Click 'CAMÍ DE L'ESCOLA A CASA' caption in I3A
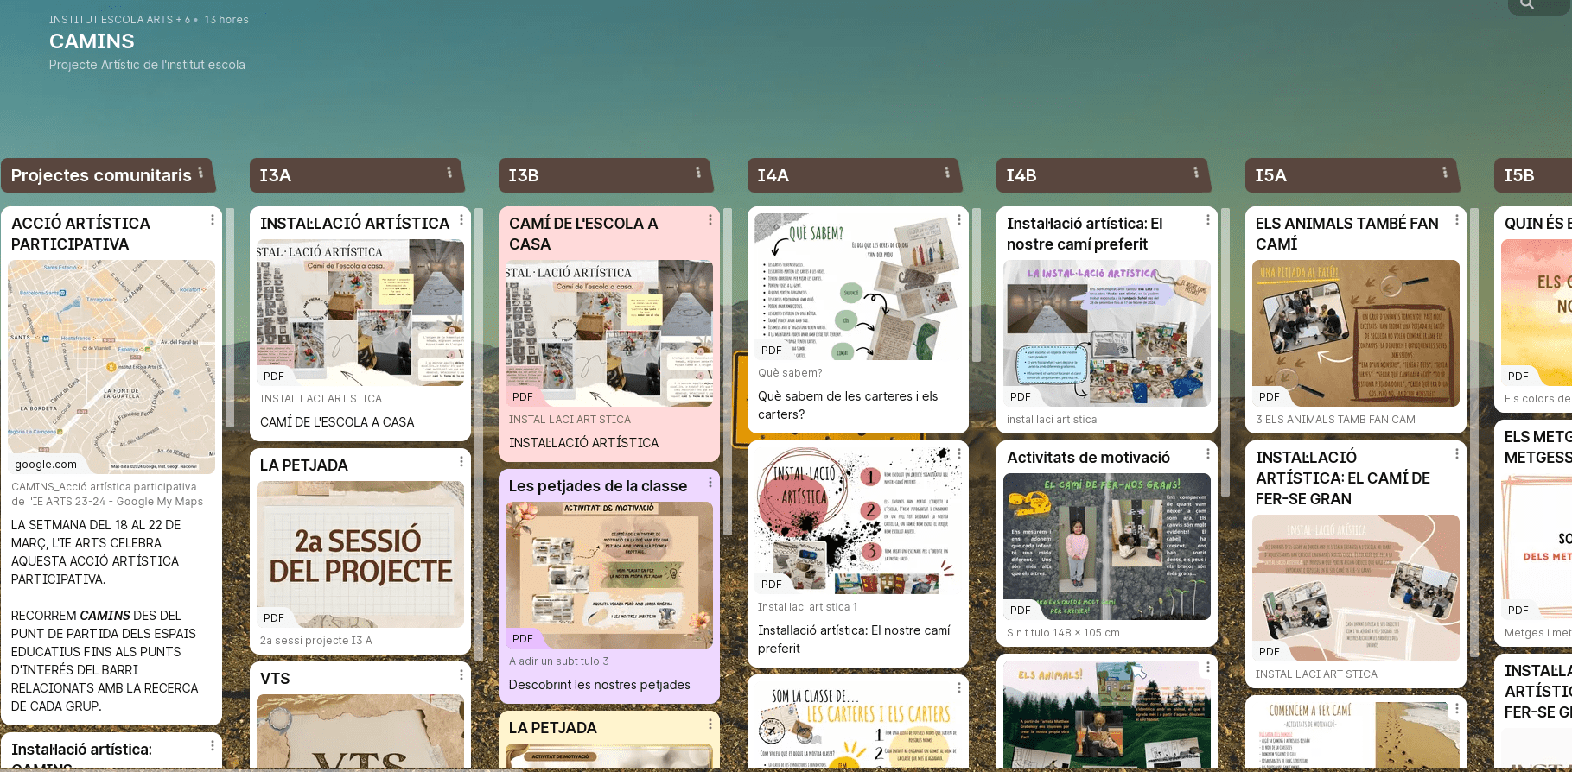The image size is (1572, 772). [337, 422]
